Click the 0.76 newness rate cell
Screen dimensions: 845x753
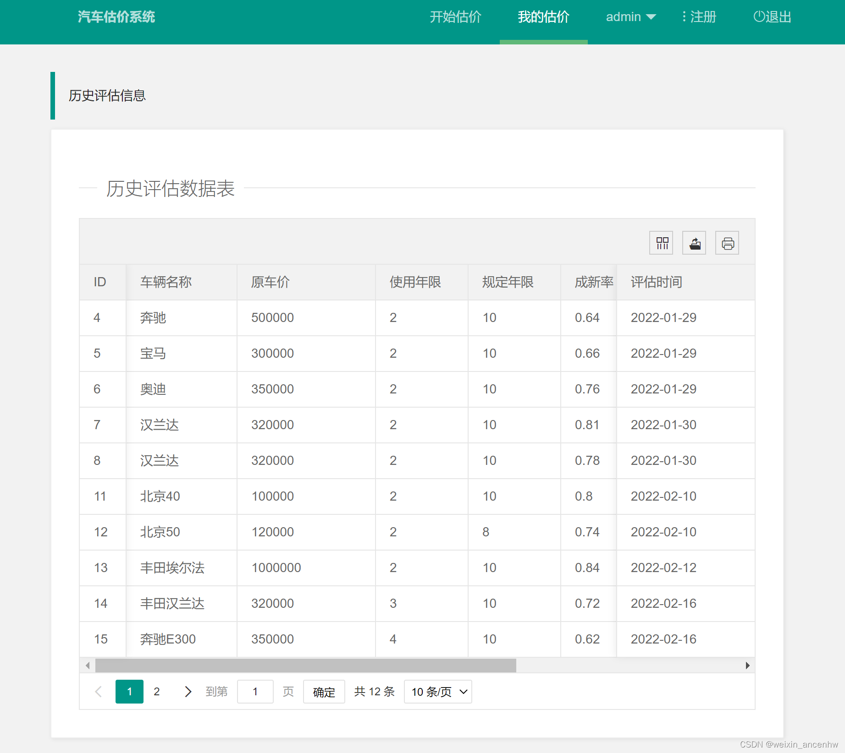pos(589,389)
